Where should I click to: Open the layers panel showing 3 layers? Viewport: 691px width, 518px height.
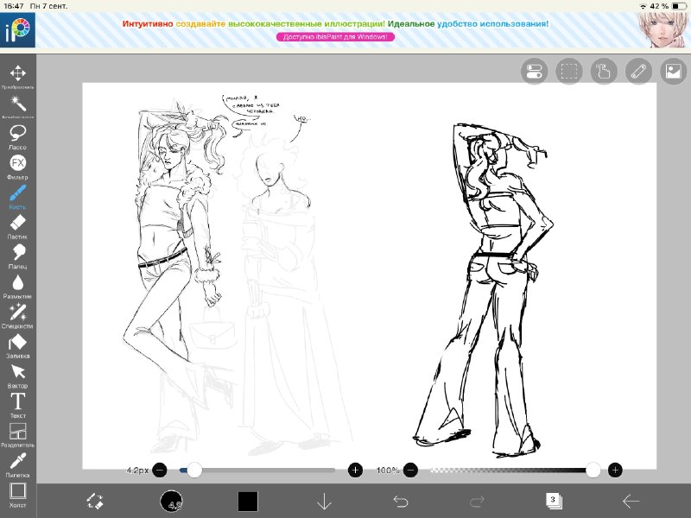click(x=554, y=501)
